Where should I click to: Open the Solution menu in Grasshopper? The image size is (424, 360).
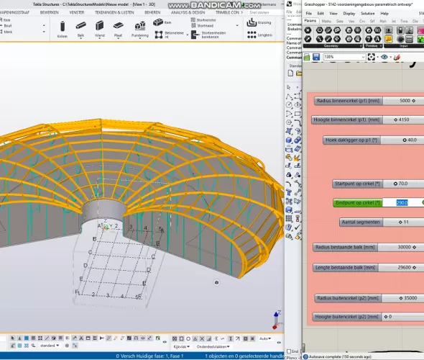[x=367, y=13]
